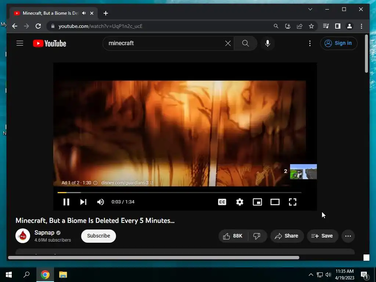The image size is (376, 282).
Task: Open more actions ellipsis menu
Action: pyautogui.click(x=348, y=236)
